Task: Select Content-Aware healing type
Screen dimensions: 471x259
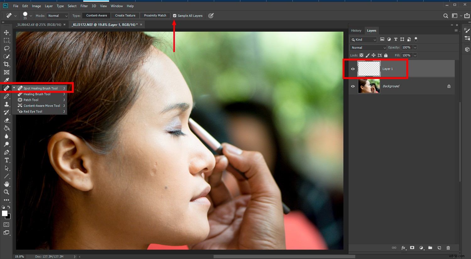Action: [x=96, y=15]
